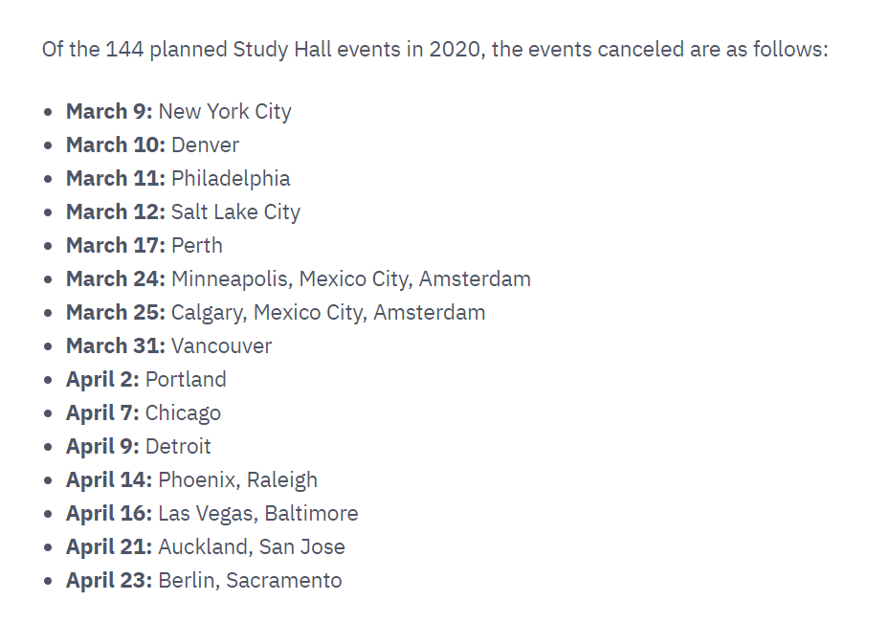Click the bold March 31 date label
Viewport: 889px width, 623px height.
(115, 346)
